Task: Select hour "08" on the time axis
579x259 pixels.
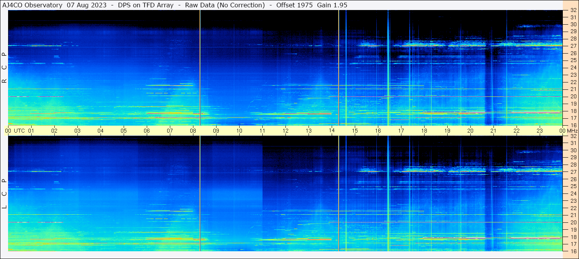Action: pyautogui.click(x=193, y=131)
